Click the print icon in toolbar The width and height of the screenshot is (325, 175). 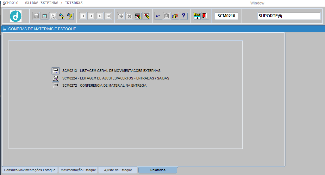coord(53,16)
